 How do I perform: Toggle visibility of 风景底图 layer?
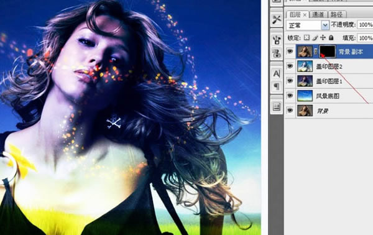coord(290,96)
